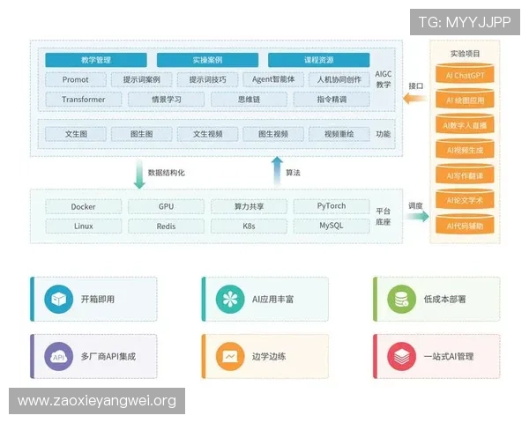
Task: Click the 实验项目 heading
Action: pos(466,53)
